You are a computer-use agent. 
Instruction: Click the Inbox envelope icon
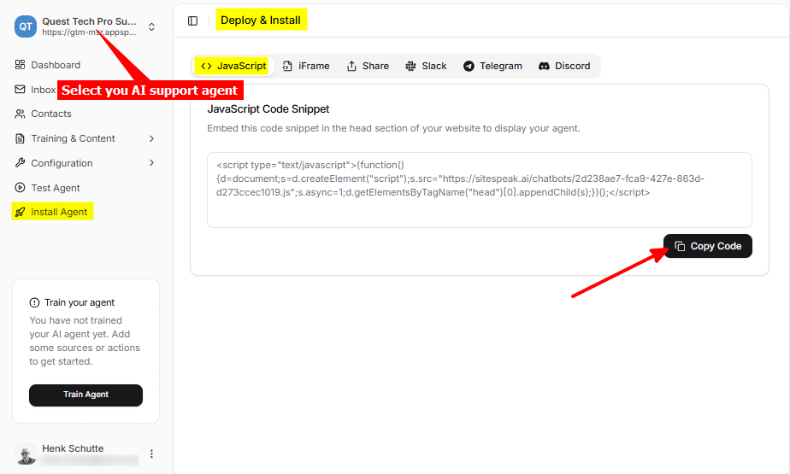[x=21, y=89]
